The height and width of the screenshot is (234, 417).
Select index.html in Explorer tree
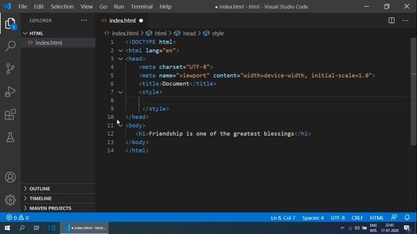pyautogui.click(x=58, y=43)
